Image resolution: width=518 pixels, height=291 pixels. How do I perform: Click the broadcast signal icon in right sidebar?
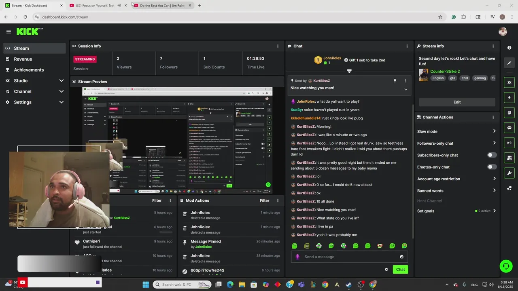click(x=509, y=143)
